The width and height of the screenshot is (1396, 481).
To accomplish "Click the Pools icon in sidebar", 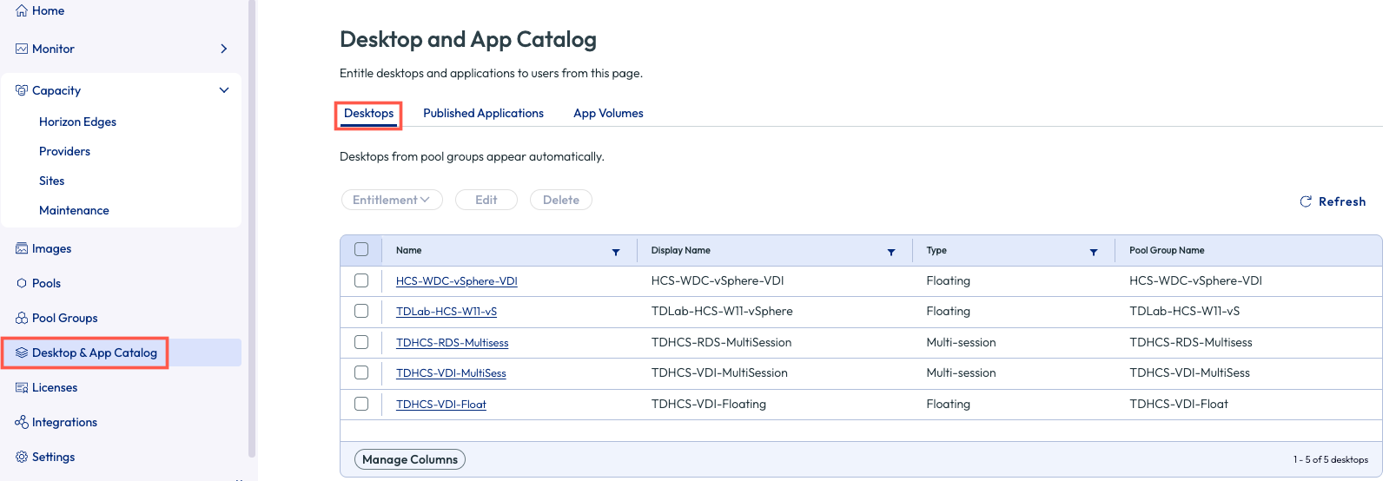I will coord(22,283).
